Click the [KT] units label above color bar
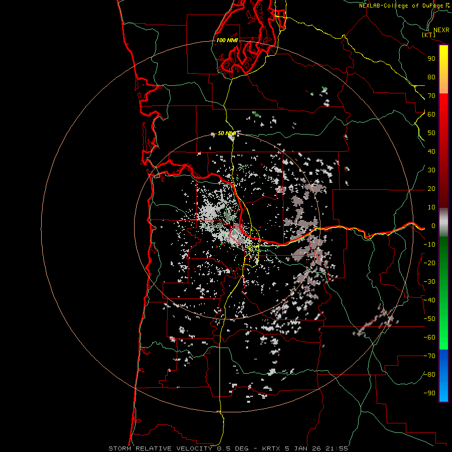 click(x=429, y=35)
